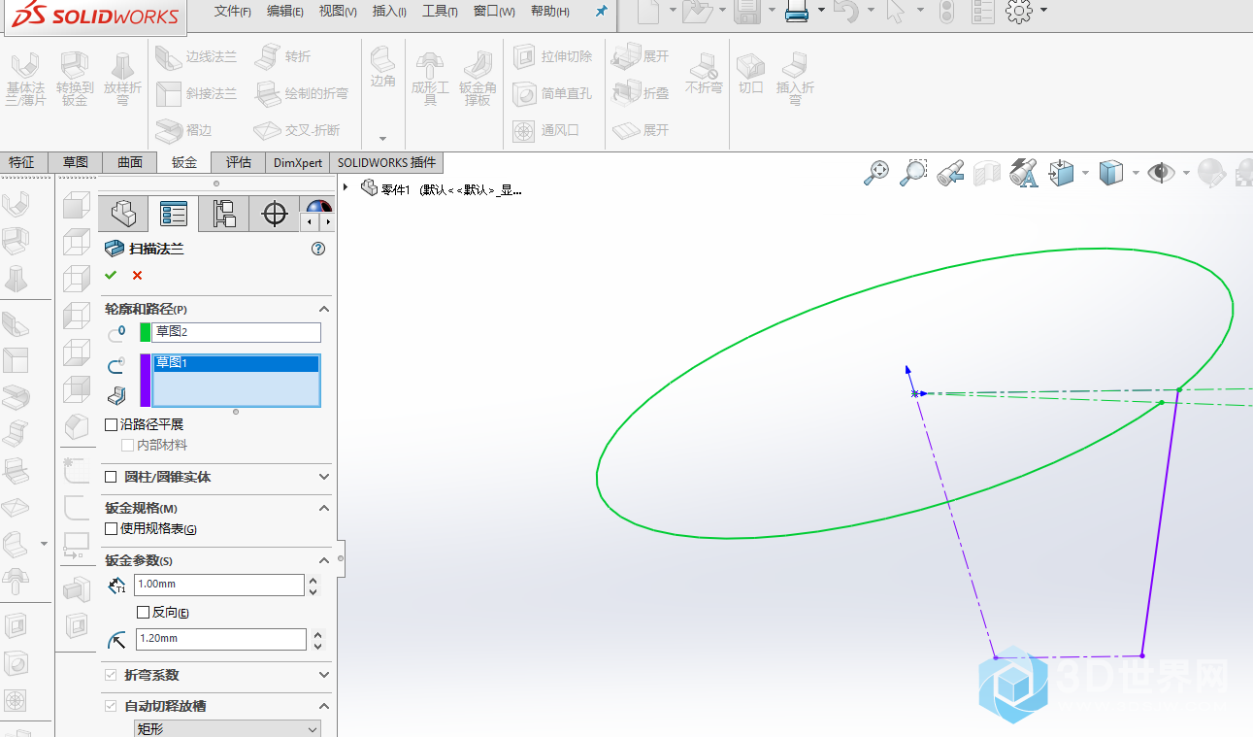Open the 矩形 relief type dropdown

[x=227, y=728]
